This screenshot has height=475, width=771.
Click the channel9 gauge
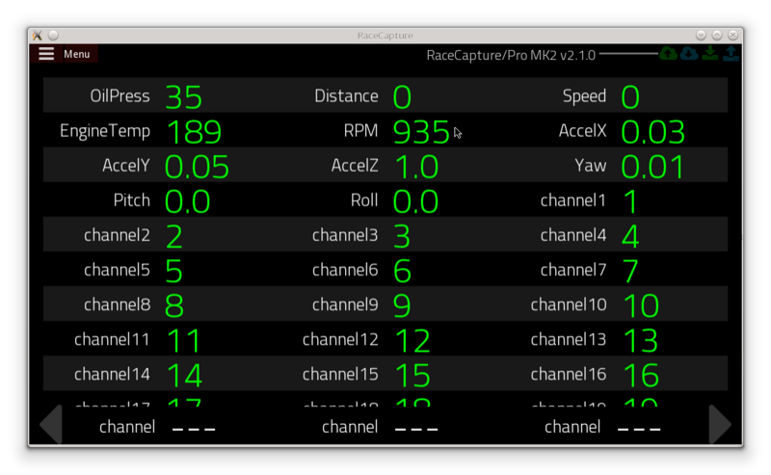point(385,305)
